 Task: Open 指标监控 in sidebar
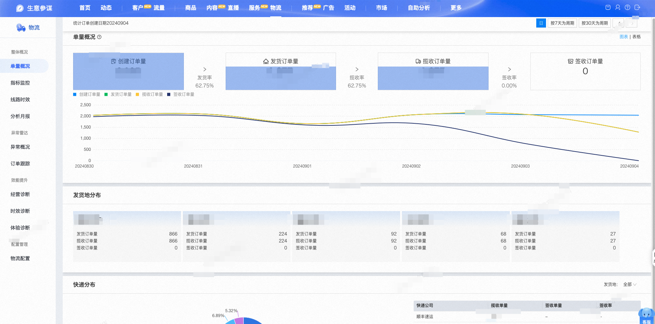[x=20, y=83]
